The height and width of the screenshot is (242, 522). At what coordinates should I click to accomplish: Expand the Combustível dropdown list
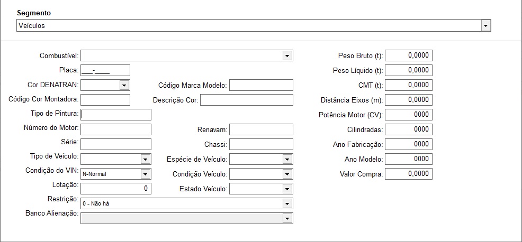pyautogui.click(x=187, y=55)
